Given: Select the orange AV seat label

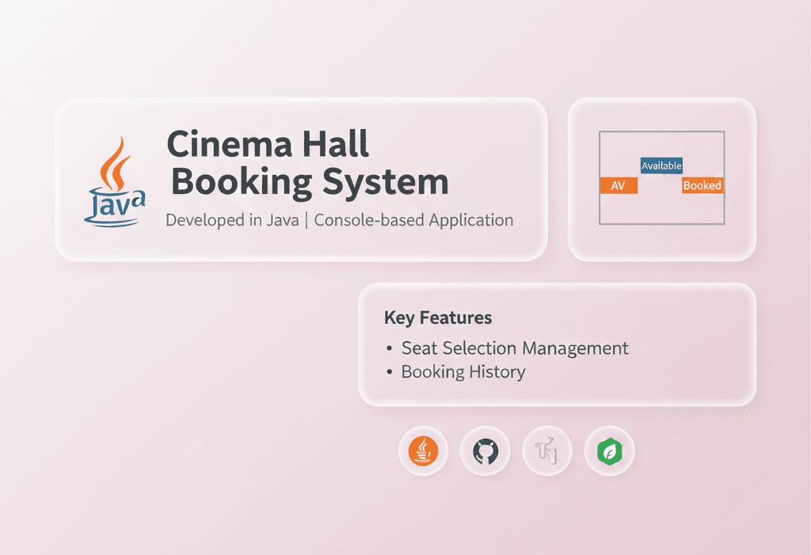Looking at the screenshot, I should pos(619,185).
